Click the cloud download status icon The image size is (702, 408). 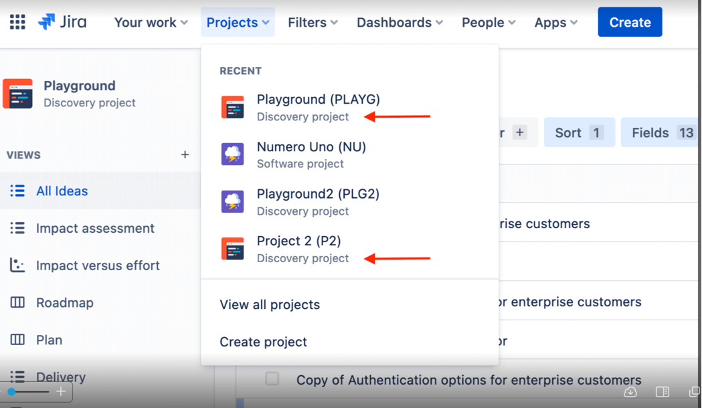(x=630, y=392)
